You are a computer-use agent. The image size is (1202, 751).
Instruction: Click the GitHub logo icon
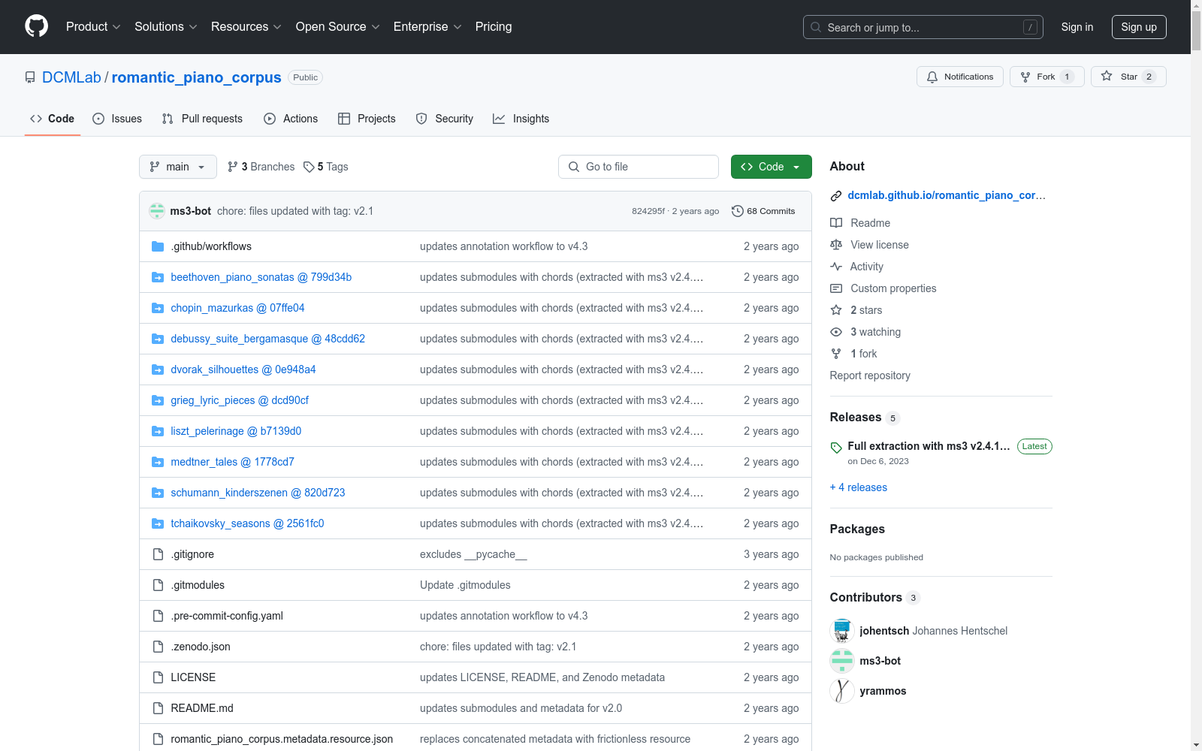[x=36, y=26]
